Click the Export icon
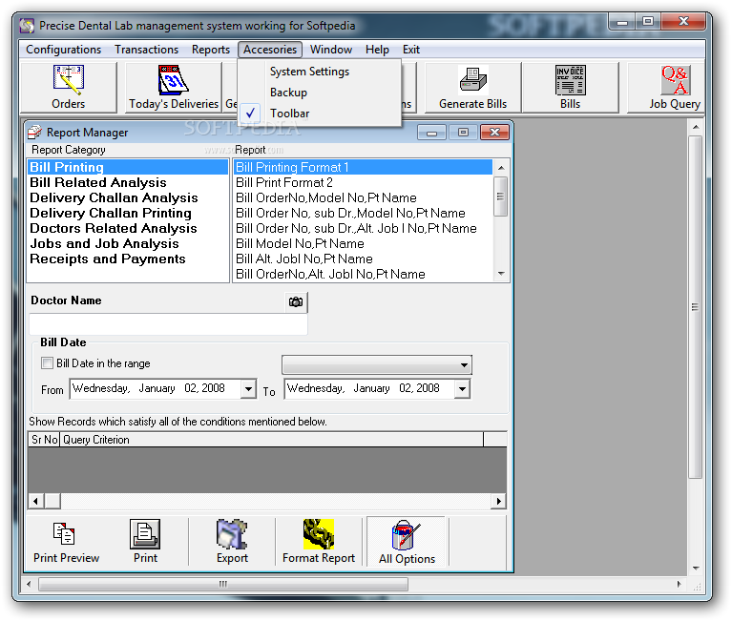 tap(232, 534)
